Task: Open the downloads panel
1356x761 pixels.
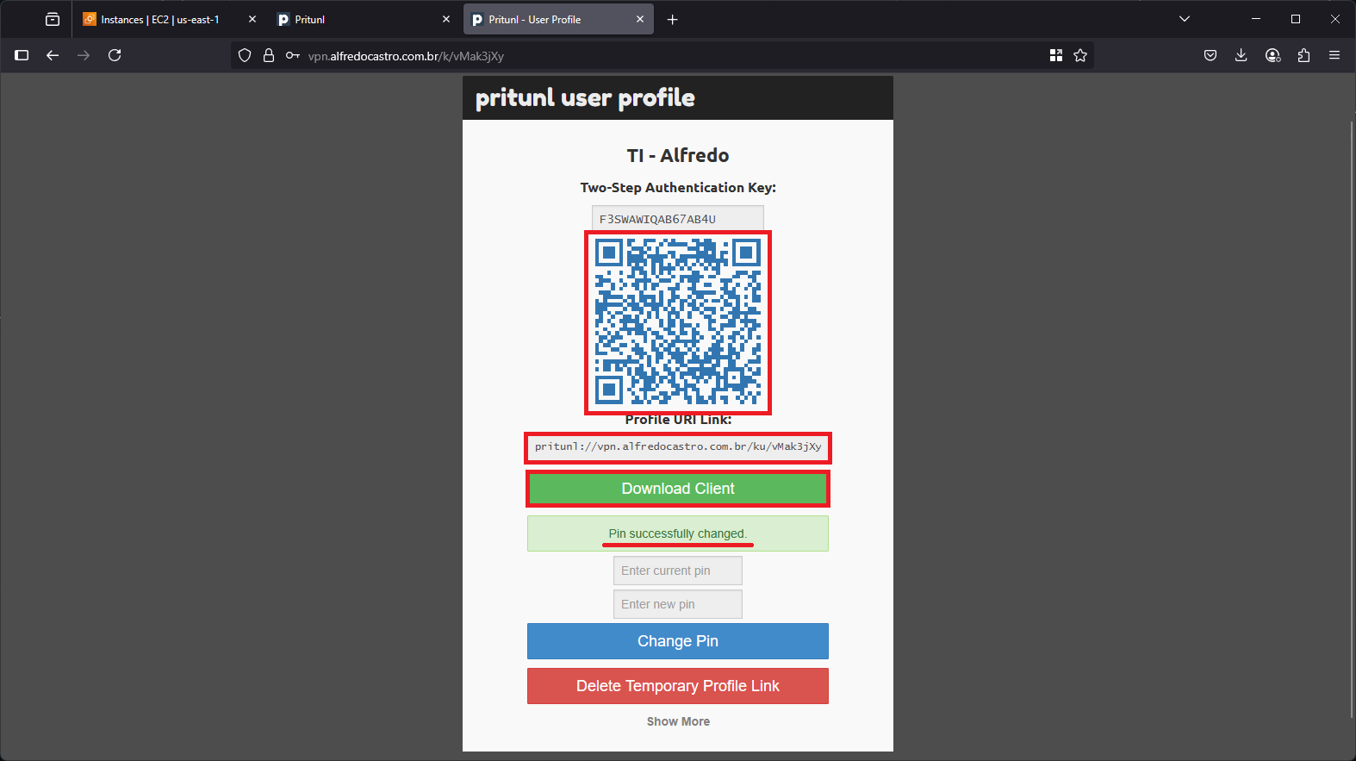Action: pos(1241,55)
